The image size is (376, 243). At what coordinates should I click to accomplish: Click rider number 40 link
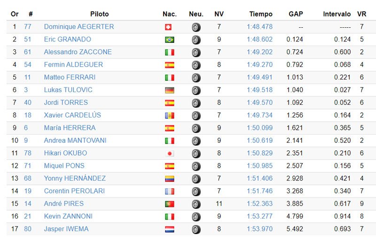(28, 102)
